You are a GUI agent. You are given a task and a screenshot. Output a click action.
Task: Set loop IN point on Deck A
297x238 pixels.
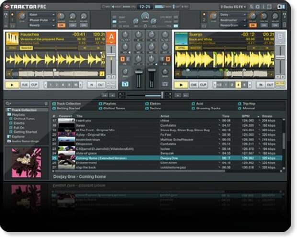tap(91, 85)
